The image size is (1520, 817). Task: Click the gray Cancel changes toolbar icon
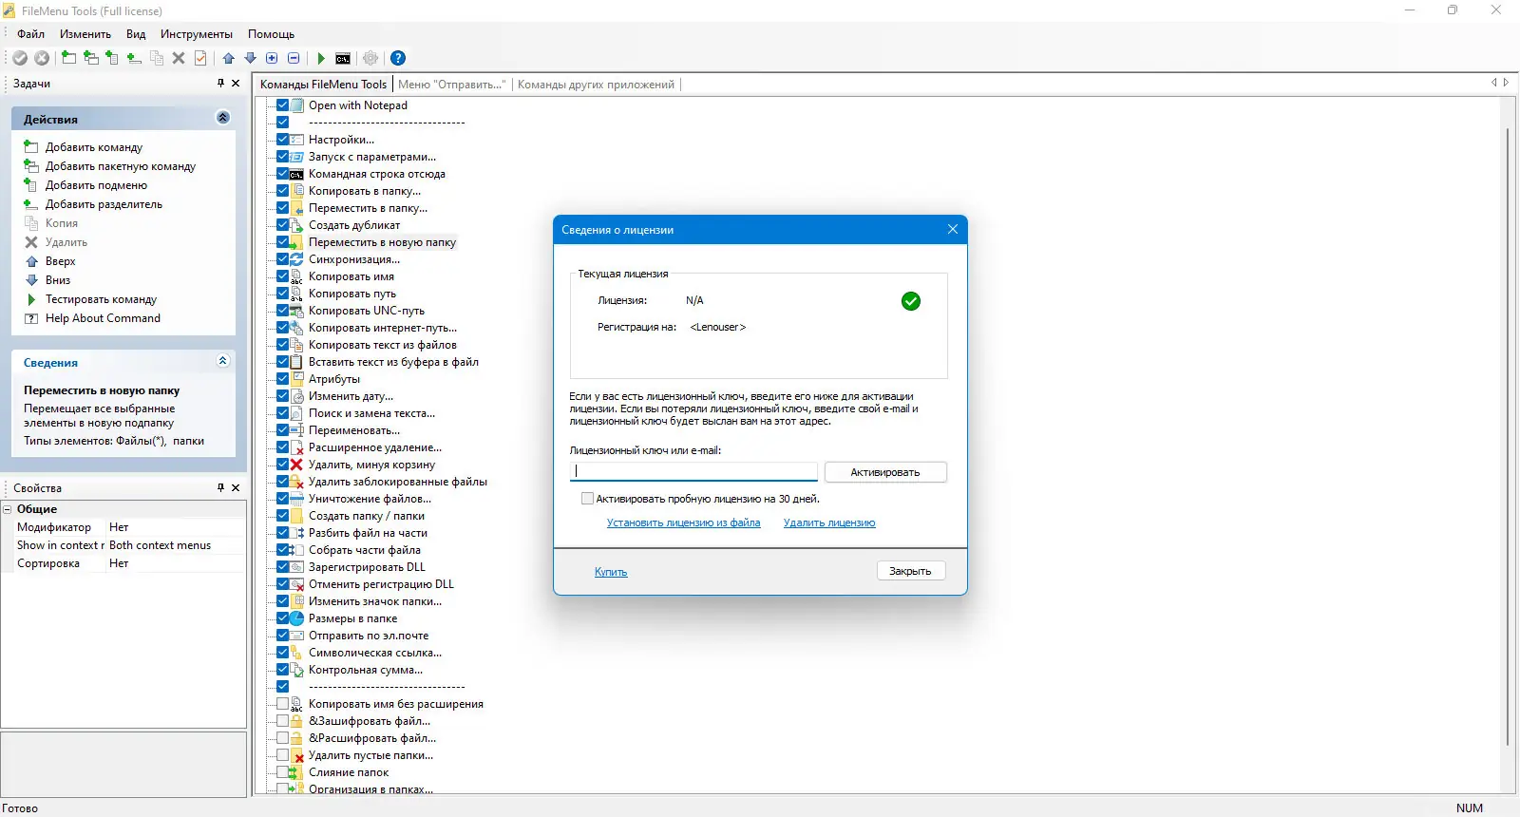coord(42,58)
